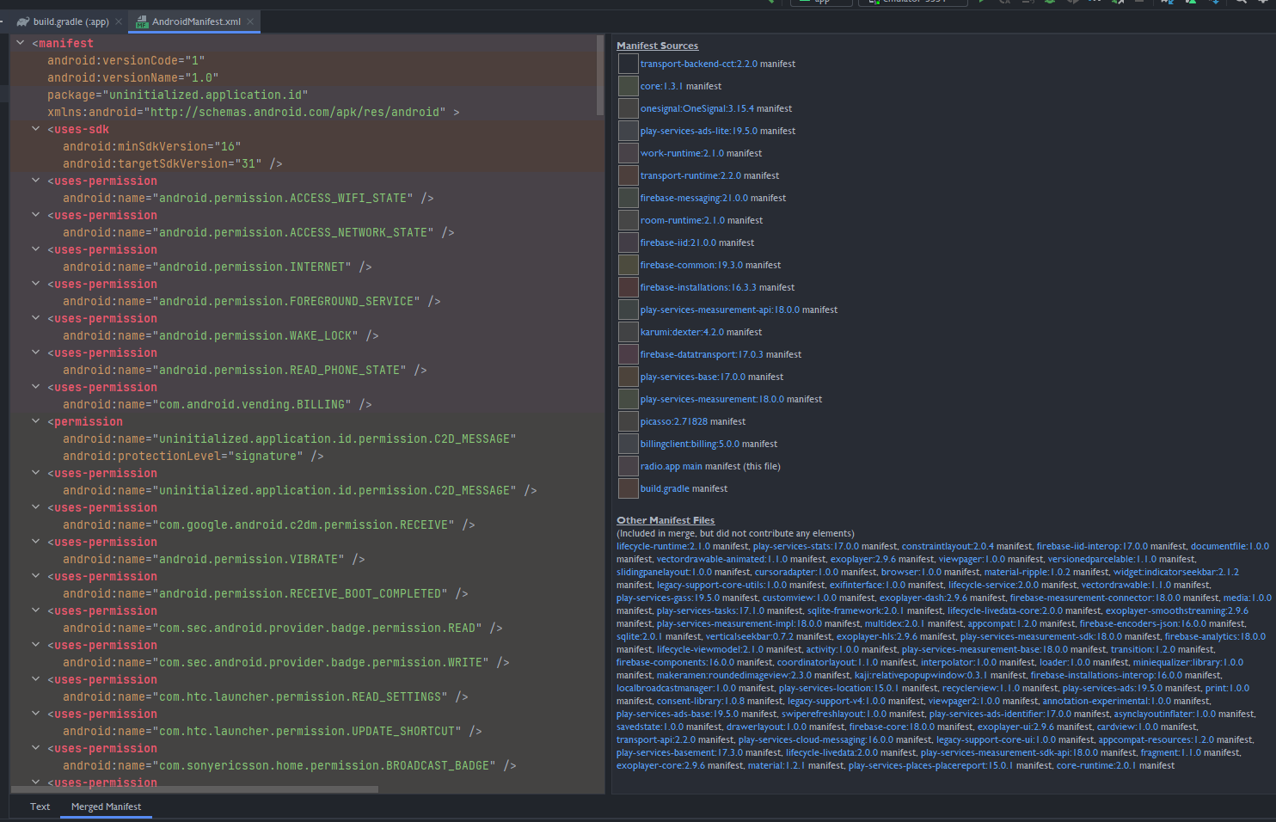1276x822 pixels.
Task: Fold the uses-permission block for ACCESS_NETWORK_STATE
Action: (35, 214)
